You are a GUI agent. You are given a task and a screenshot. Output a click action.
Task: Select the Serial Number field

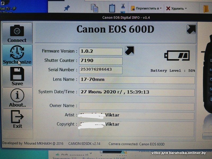101,70
